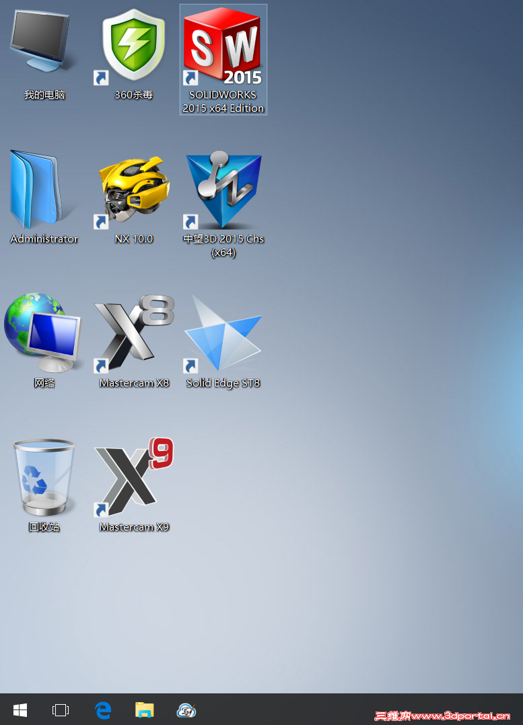The width and height of the screenshot is (523, 725).
Task: Open File Explorer from the taskbar
Action: (x=144, y=710)
